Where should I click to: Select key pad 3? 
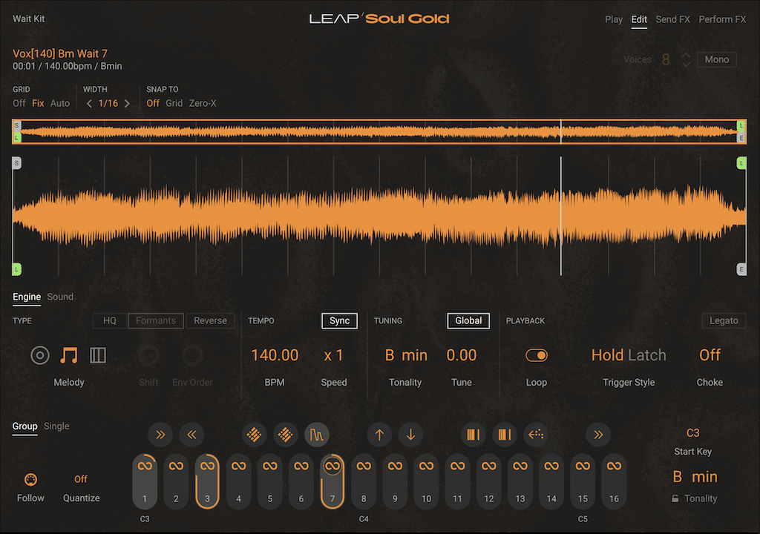point(207,481)
